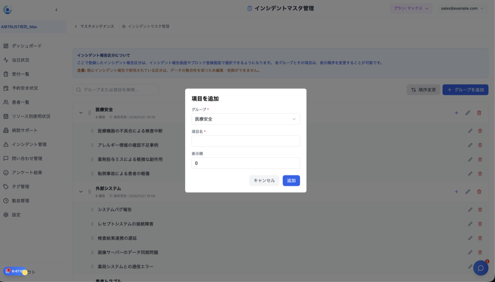Screen dimensions: 495x282
Task: Collapse the 外部システム group chevron
Action: (81, 191)
